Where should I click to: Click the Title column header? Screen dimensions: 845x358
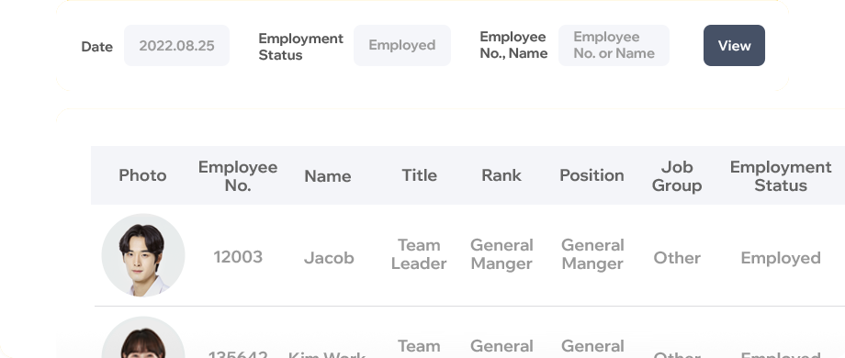click(419, 175)
